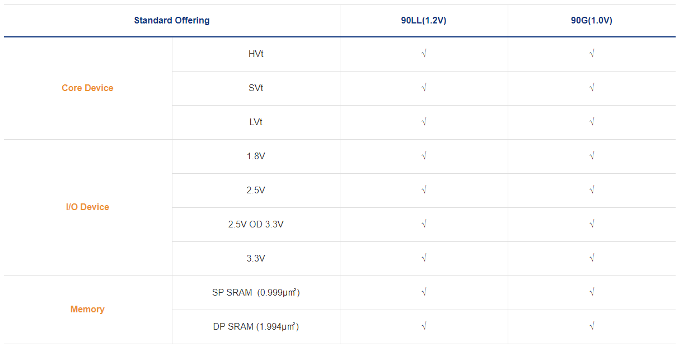Click 2.5V OD 3.3V checkmark under 90G(1.0V)

592,225
